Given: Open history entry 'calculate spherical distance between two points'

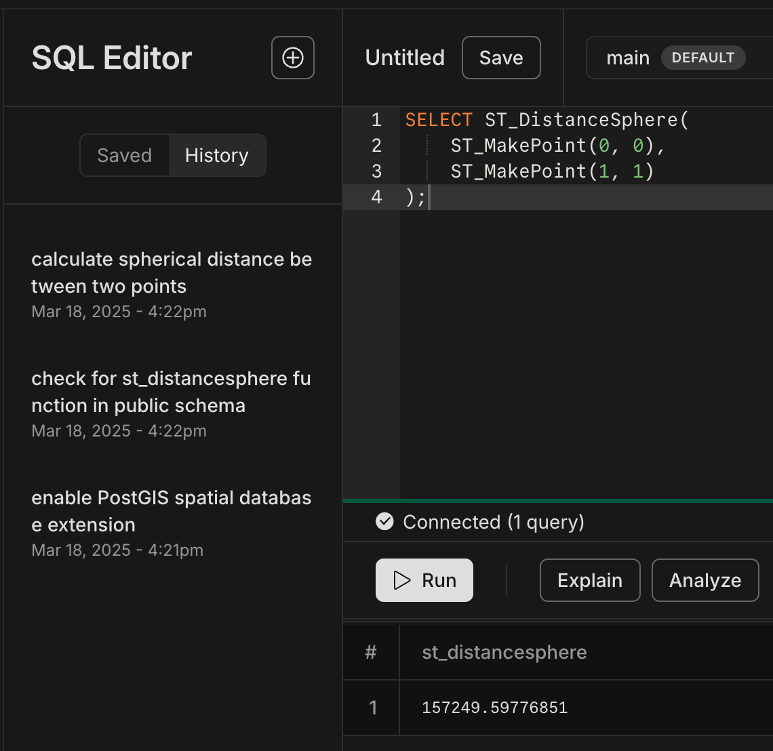Looking at the screenshot, I should [x=172, y=285].
